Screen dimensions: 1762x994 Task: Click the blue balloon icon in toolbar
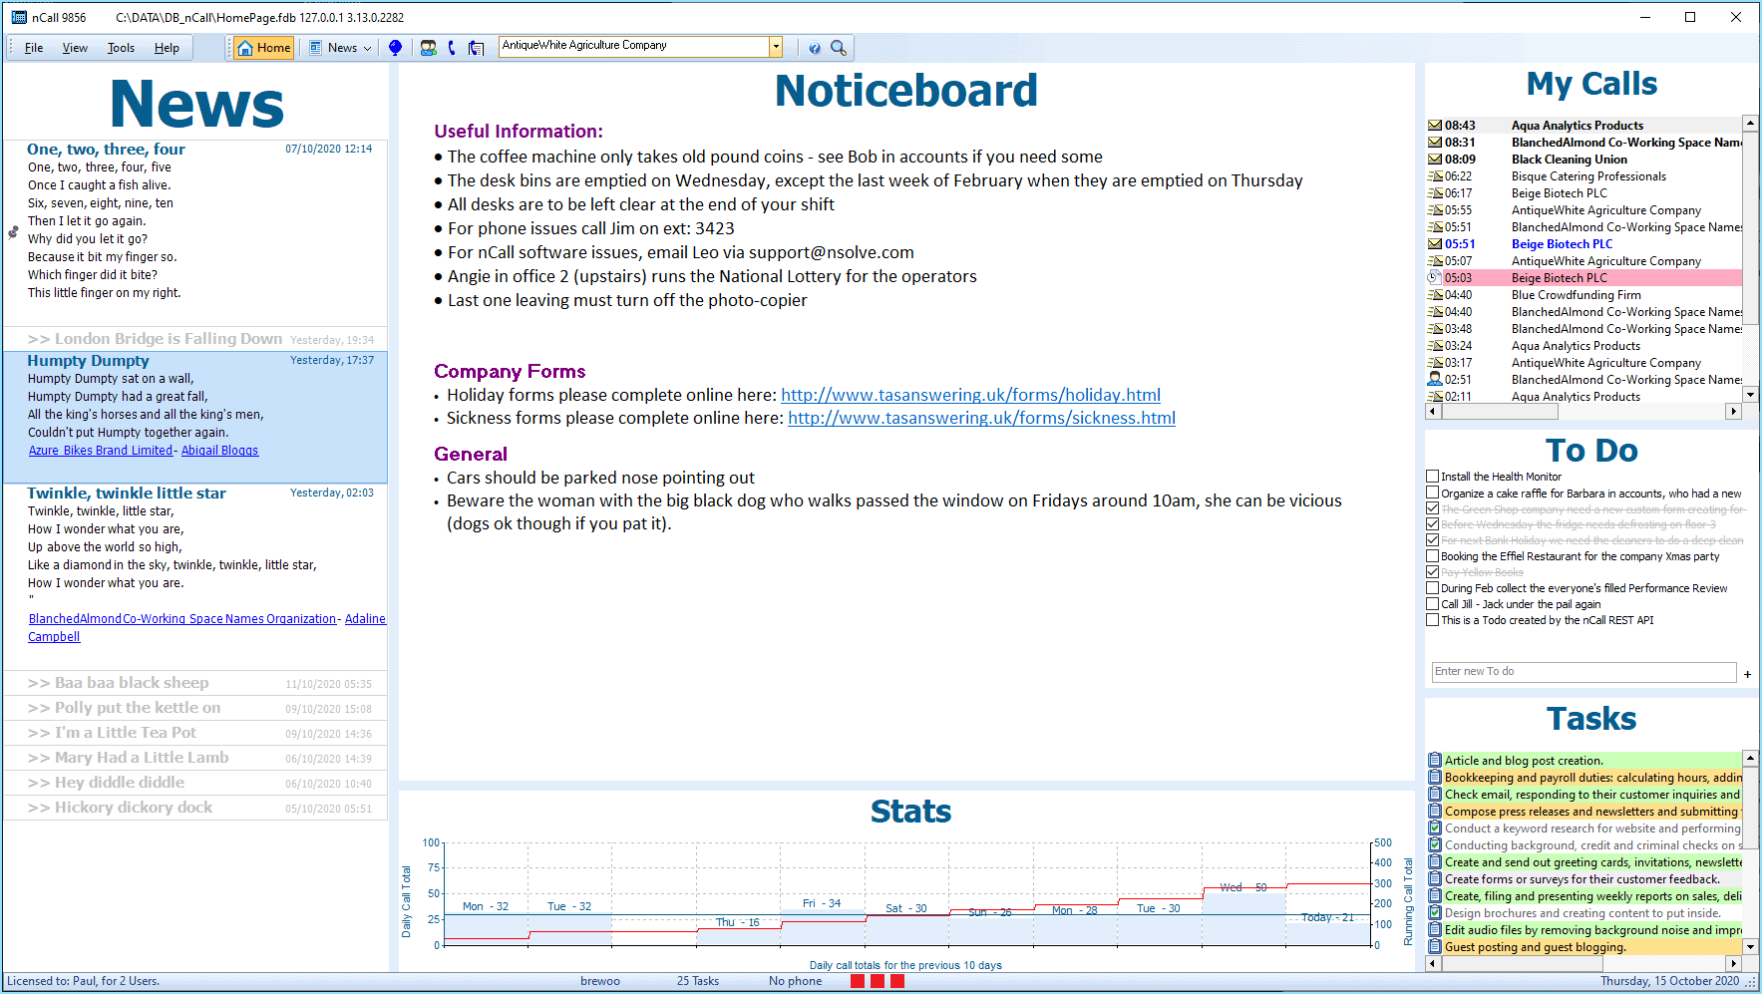[396, 47]
